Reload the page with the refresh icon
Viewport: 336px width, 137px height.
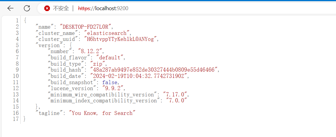click(27, 8)
